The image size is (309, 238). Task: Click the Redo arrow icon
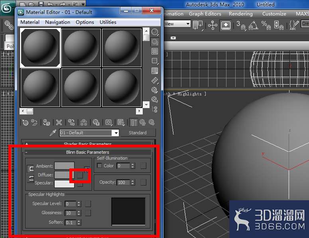(x=63, y=4)
